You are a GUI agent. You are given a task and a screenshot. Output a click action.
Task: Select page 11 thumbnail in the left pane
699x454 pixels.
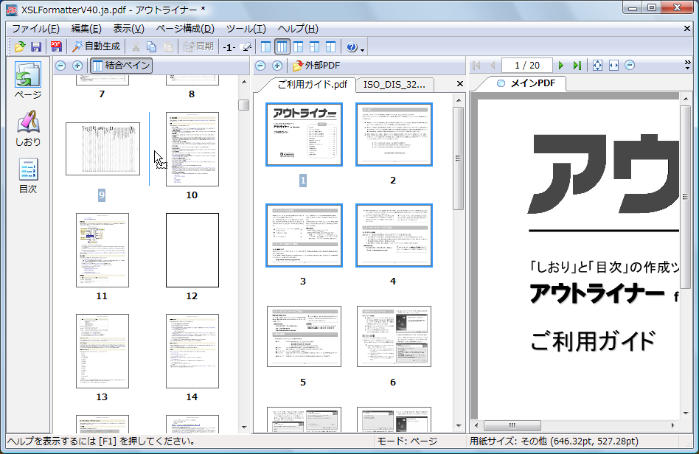pos(102,250)
